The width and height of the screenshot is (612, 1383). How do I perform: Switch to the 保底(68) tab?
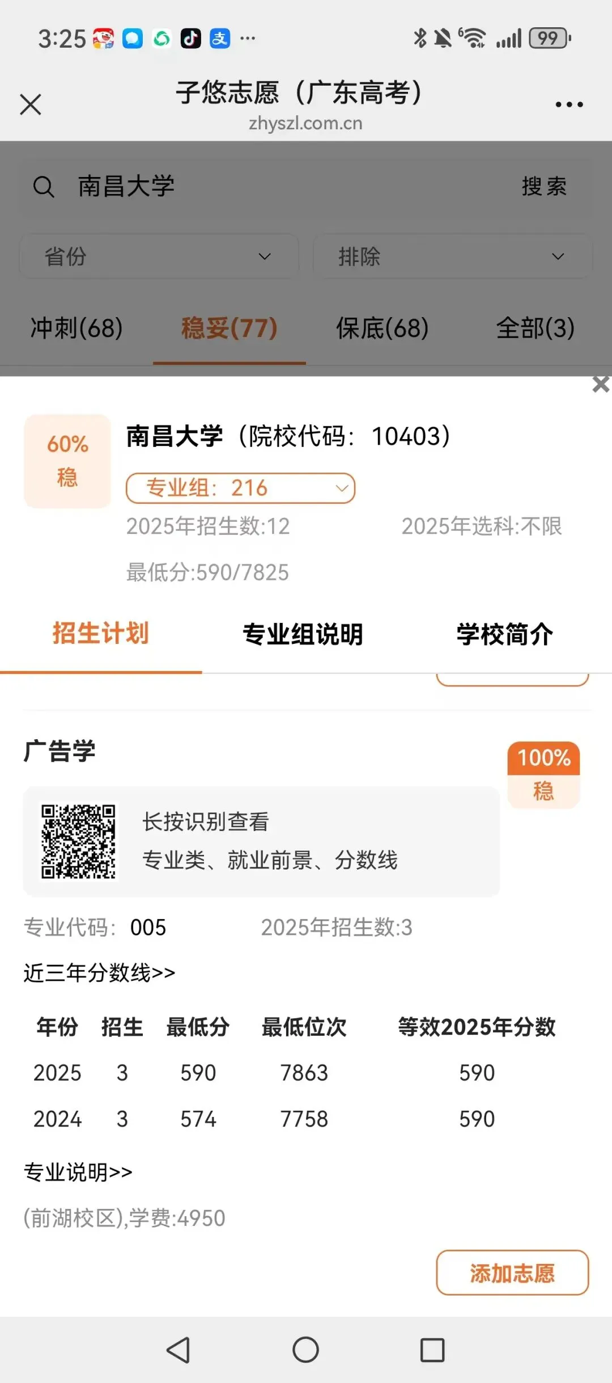(382, 328)
